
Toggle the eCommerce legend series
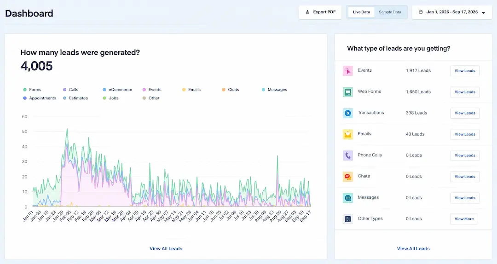point(117,90)
